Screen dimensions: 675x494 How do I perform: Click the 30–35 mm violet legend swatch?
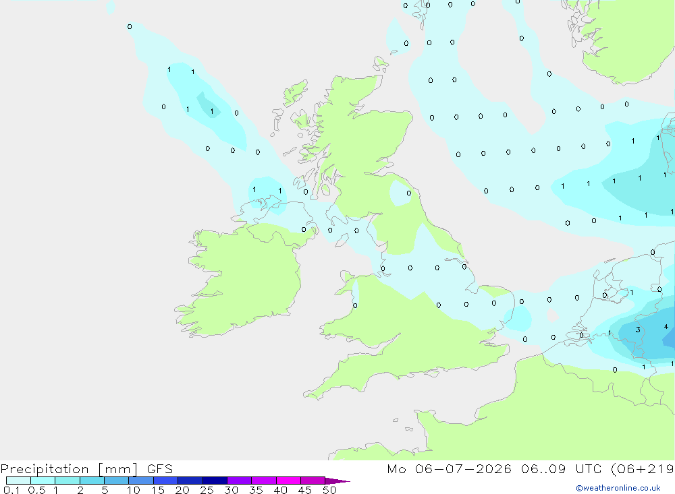click(x=240, y=481)
